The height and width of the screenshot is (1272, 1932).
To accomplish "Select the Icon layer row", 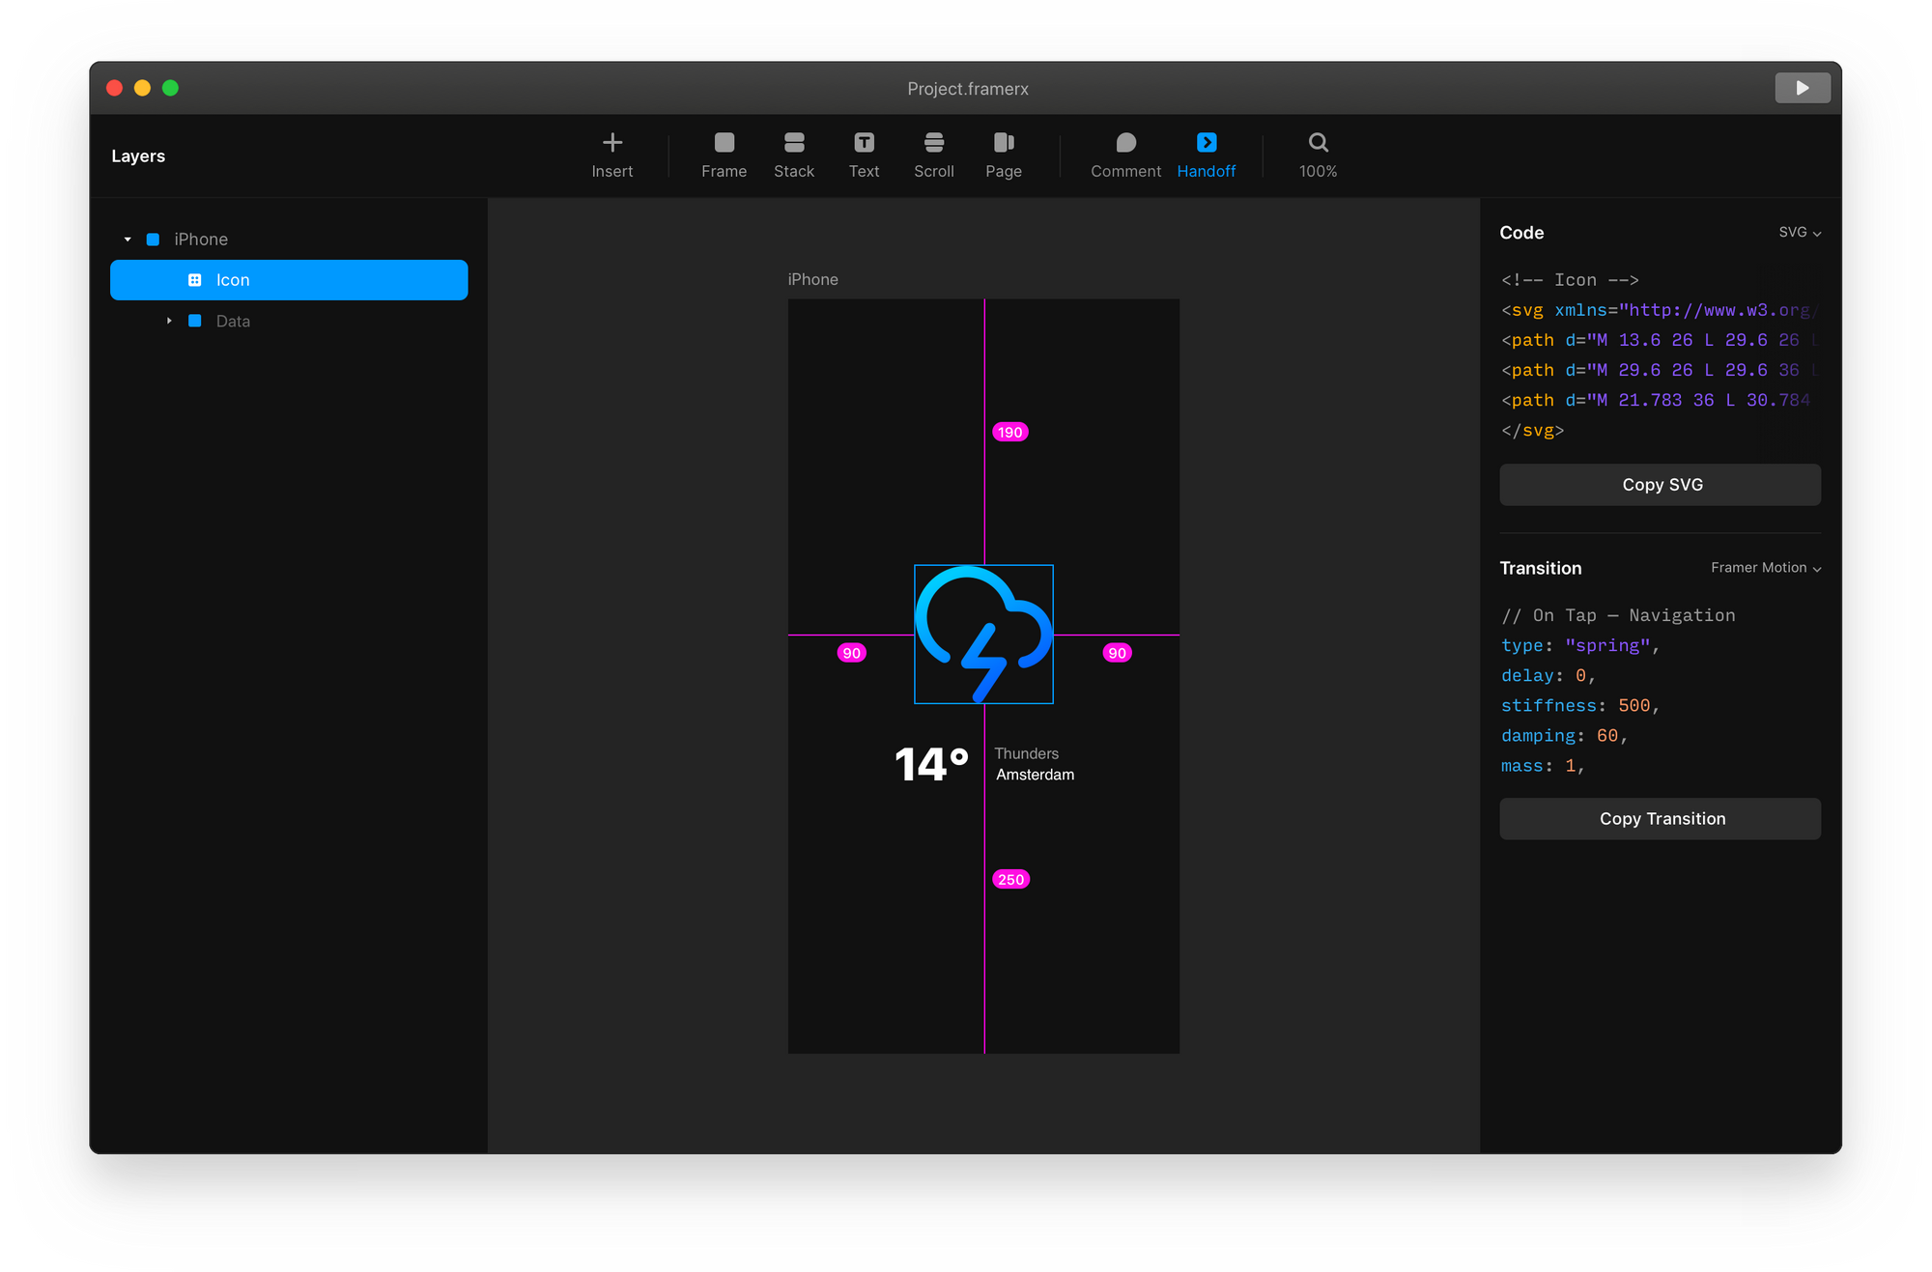I will [289, 280].
